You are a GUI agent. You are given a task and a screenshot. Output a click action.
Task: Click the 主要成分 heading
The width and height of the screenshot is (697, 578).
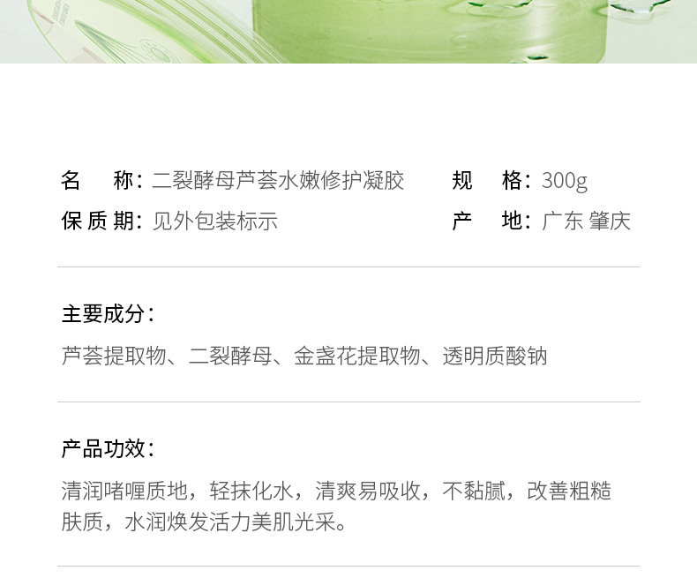108,314
